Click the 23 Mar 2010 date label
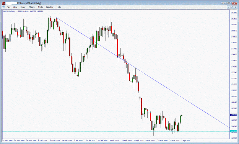The width and height of the screenshot is (239, 144). (x=174, y=141)
